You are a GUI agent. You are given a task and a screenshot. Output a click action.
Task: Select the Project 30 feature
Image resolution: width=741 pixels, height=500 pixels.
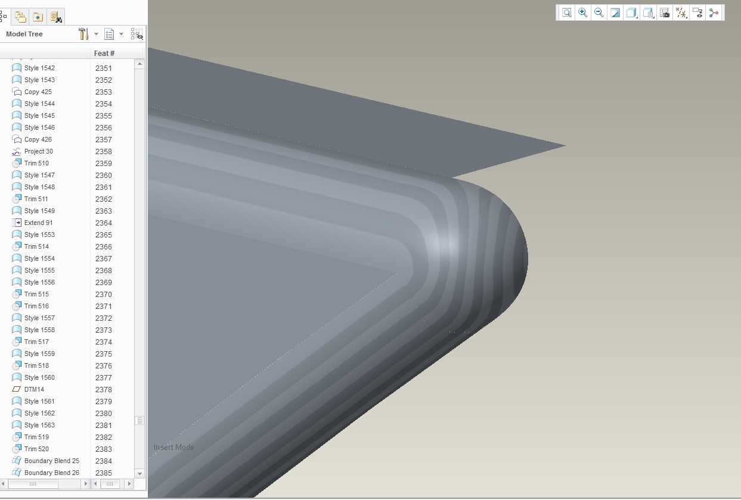39,151
